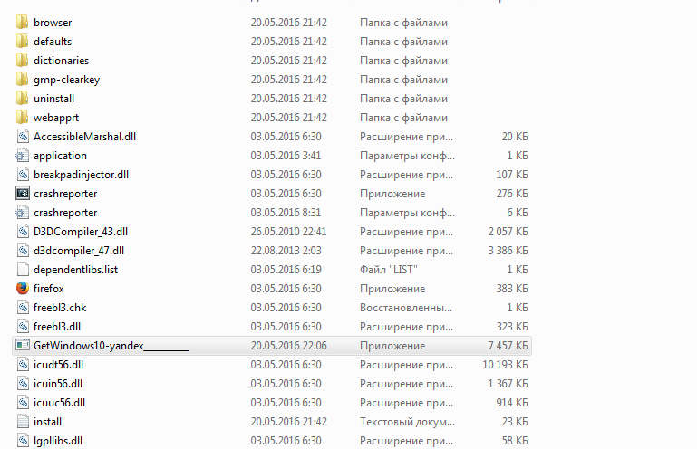Click the browser folder icon

tap(24, 23)
